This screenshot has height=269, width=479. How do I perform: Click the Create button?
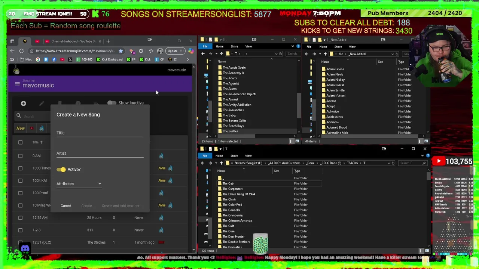86,205
